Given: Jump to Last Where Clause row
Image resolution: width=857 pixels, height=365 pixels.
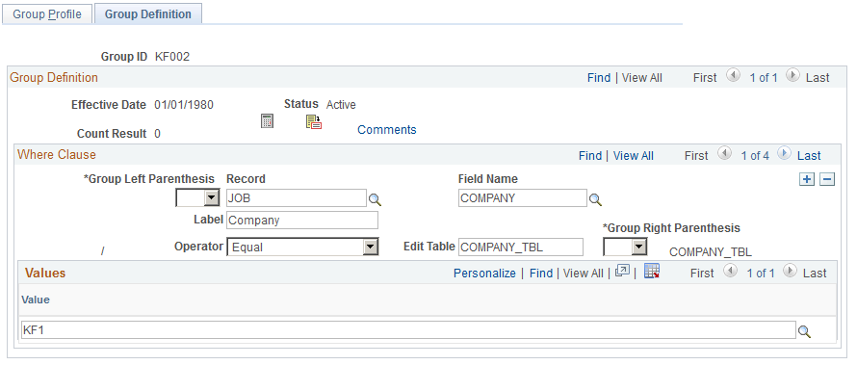Looking at the screenshot, I should 809,156.
